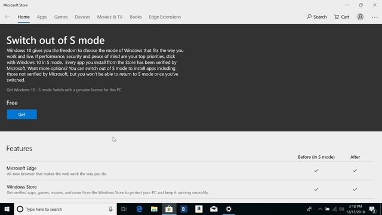Image resolution: width=382 pixels, height=215 pixels.
Task: Click the Windows Store feature row title
Action: pos(21,187)
